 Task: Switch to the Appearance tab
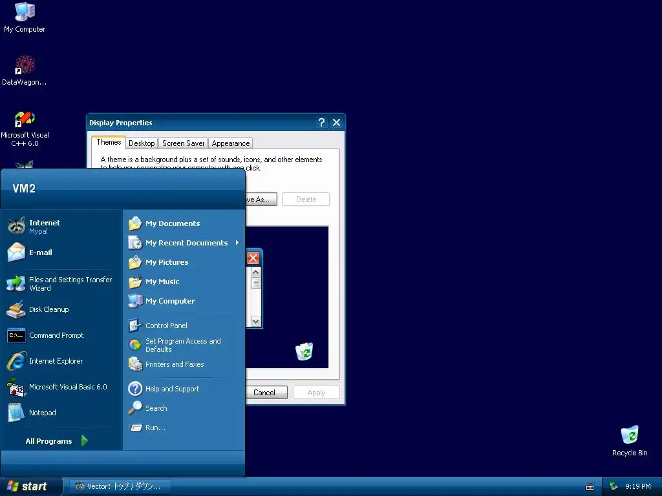[x=231, y=143]
